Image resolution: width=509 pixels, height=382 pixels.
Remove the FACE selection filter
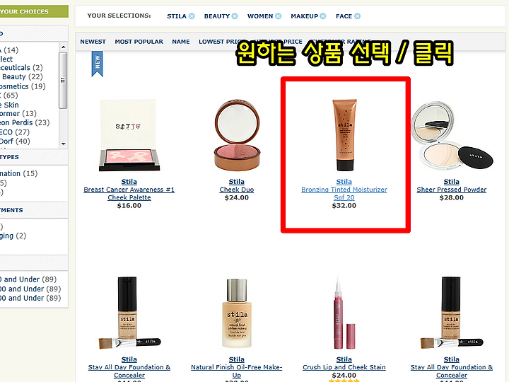click(x=357, y=16)
